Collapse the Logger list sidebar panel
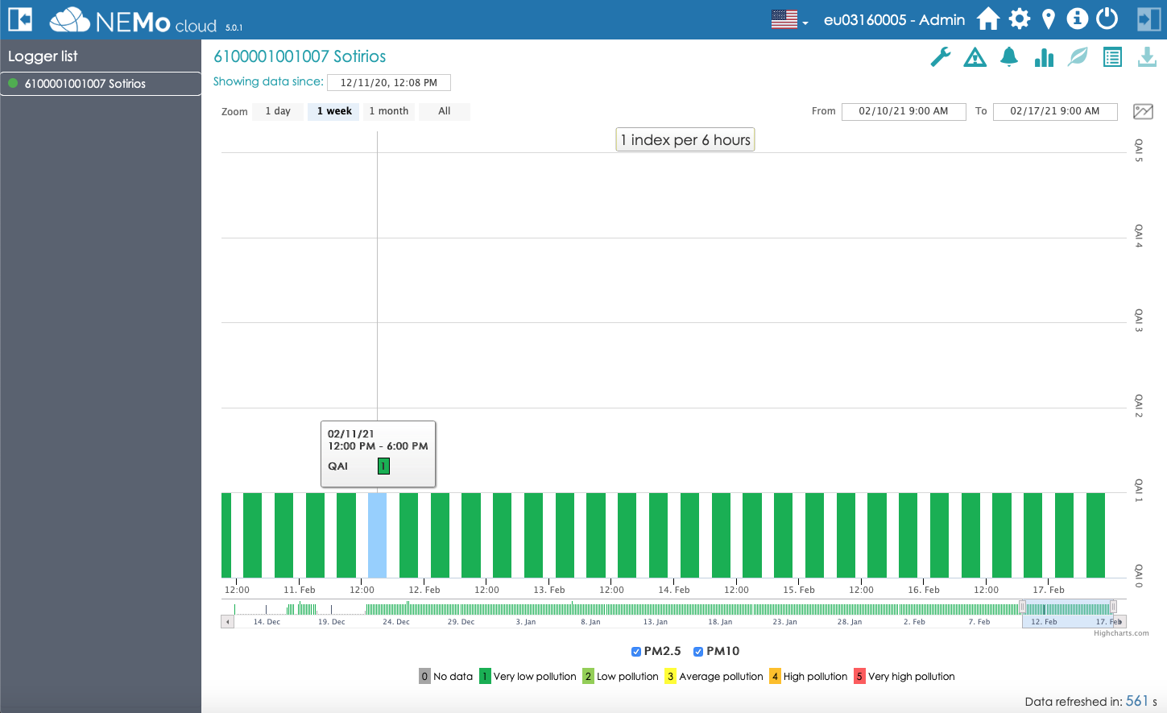Viewport: 1167px width, 713px height. 19,19
